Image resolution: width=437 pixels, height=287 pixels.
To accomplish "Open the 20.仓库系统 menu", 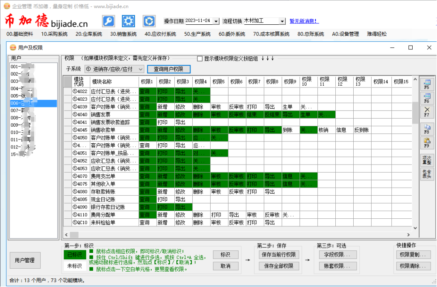I will point(88,34).
